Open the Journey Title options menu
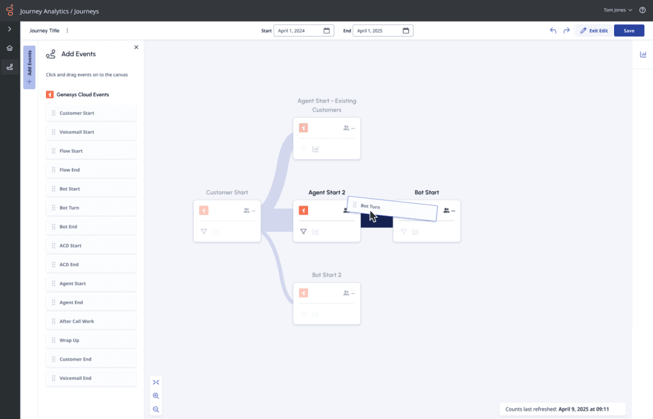653x419 pixels. (66, 30)
